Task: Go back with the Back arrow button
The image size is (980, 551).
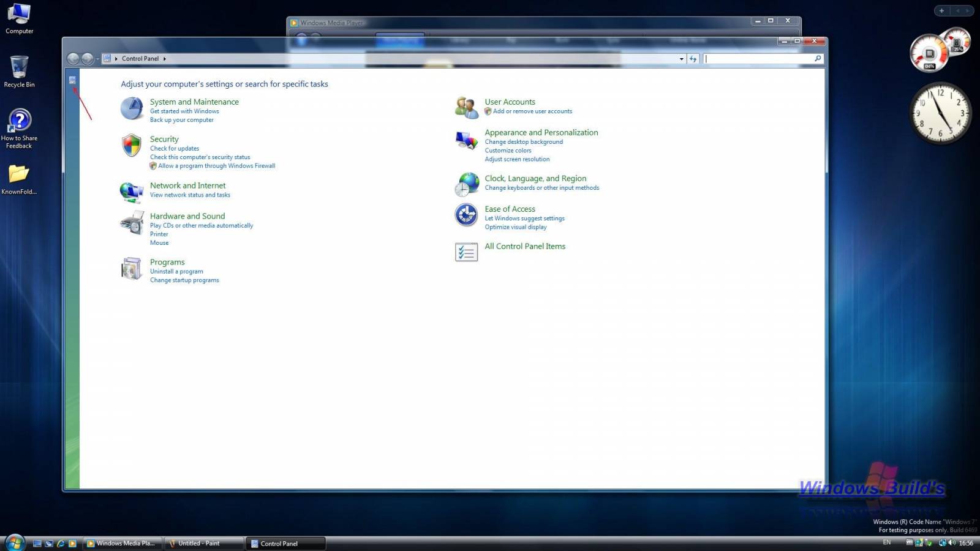Action: [73, 59]
